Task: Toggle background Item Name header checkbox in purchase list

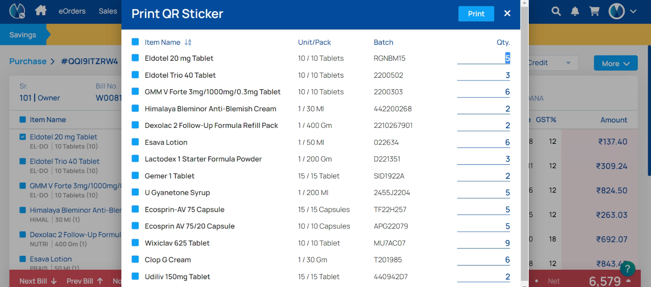Action: coord(23,120)
